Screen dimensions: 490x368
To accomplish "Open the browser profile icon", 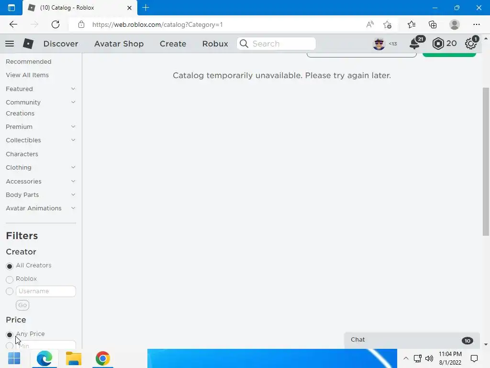I will tap(455, 24).
